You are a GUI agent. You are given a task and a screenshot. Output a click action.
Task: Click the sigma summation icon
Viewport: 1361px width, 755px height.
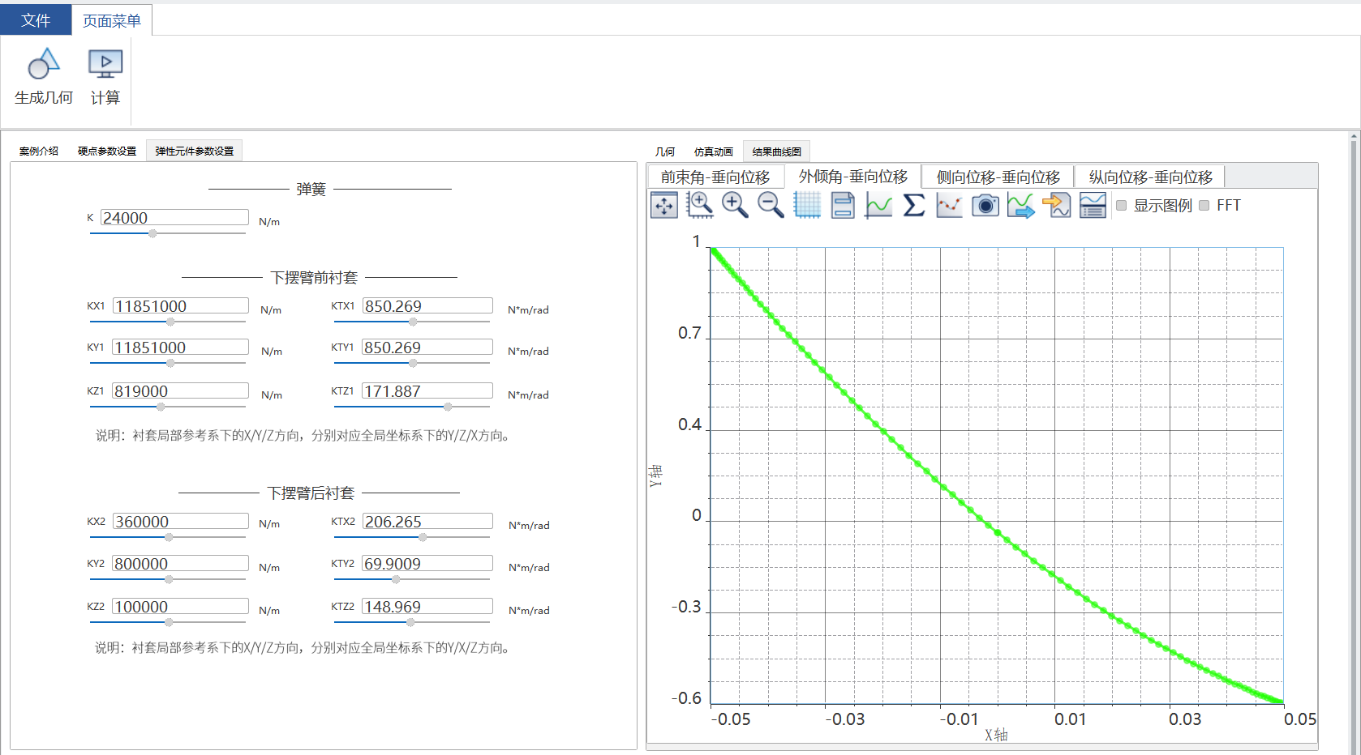914,206
